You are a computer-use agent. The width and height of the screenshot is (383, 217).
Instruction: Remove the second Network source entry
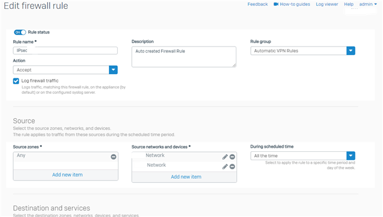(232, 167)
